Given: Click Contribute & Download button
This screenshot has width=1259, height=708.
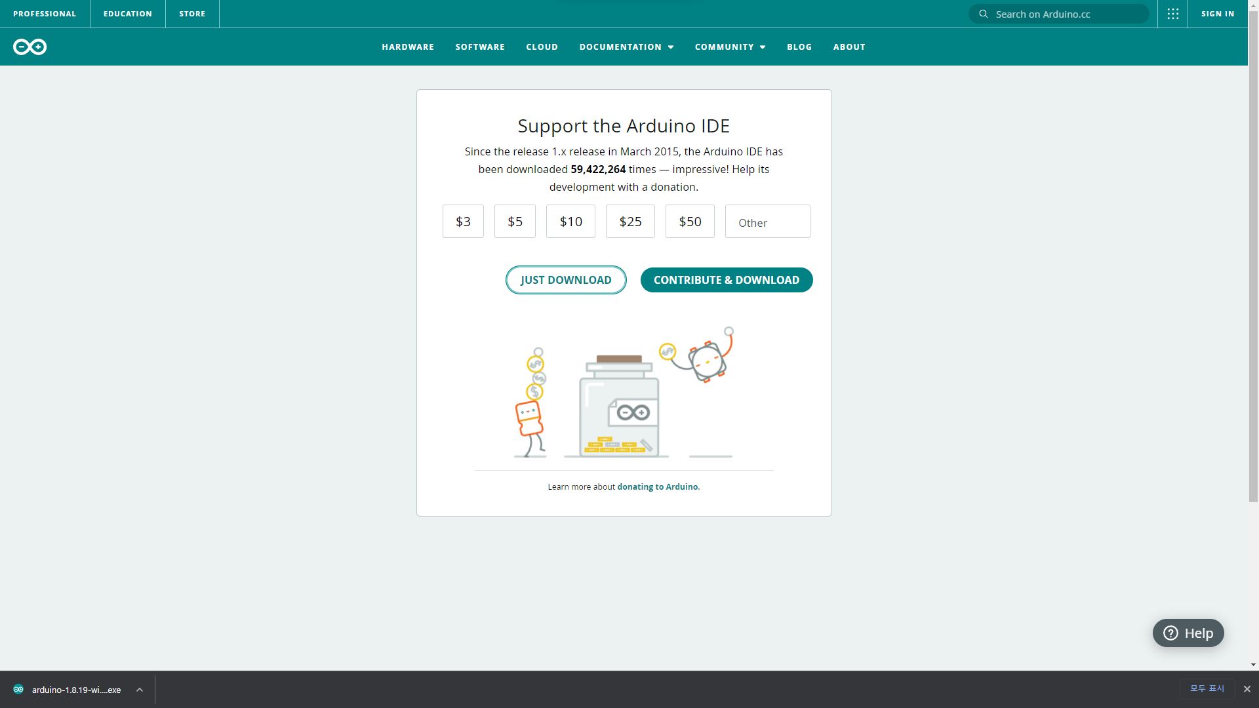Looking at the screenshot, I should point(726,280).
